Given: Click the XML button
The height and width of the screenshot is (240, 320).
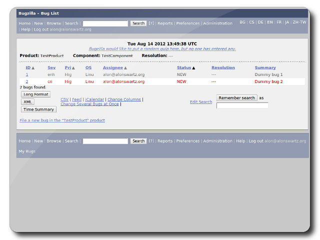Looking at the screenshot, I should (27, 101).
